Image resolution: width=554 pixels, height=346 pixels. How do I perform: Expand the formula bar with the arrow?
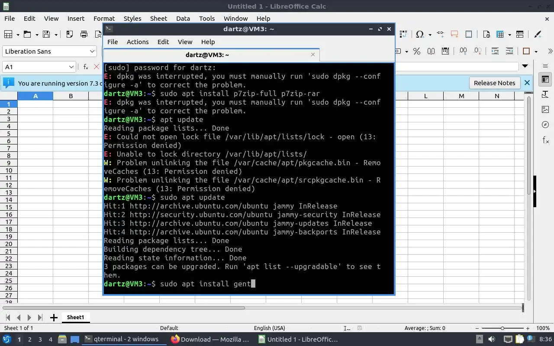point(525,66)
